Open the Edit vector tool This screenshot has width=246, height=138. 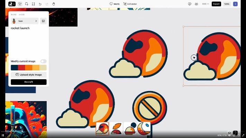130,4
